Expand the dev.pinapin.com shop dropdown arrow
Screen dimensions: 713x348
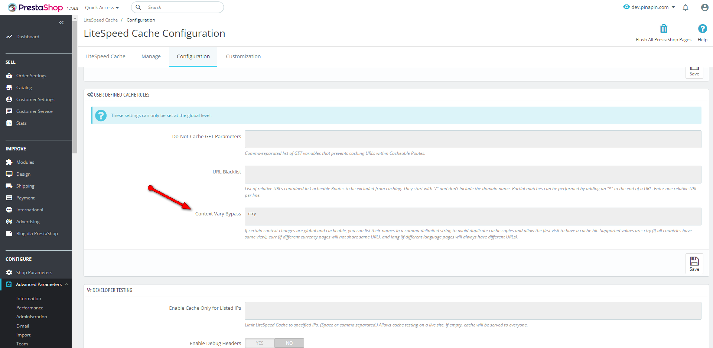(x=673, y=7)
